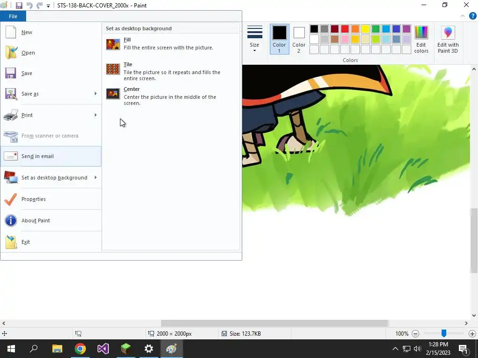Screen dimensions: 478x358
Task: Click the Send in email envelope icon
Action: 11,156
